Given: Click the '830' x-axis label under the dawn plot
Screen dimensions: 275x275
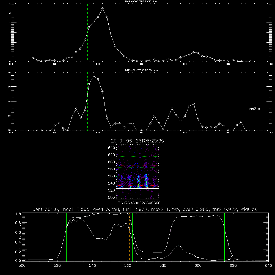Looking at the screenshot, I should 98,64.
